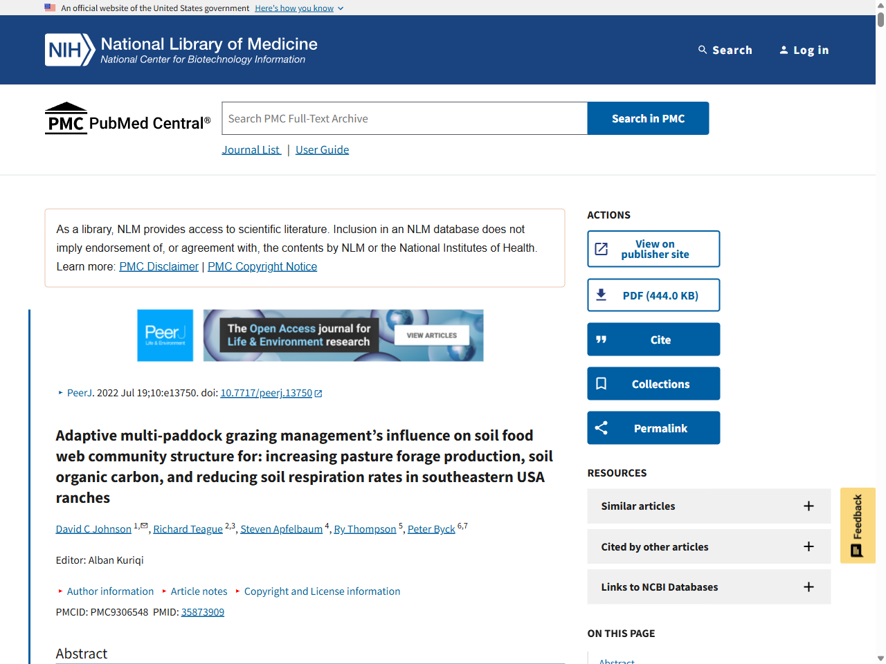Click the Search PMC Full-Text Archive field

click(x=404, y=119)
